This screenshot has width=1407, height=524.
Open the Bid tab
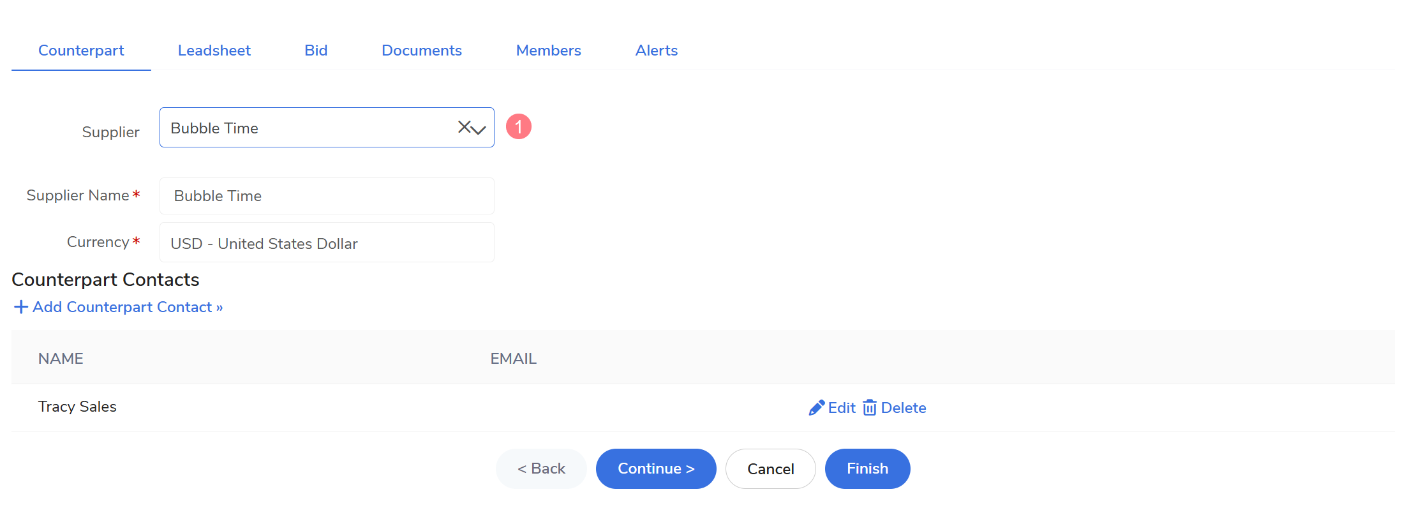click(316, 50)
